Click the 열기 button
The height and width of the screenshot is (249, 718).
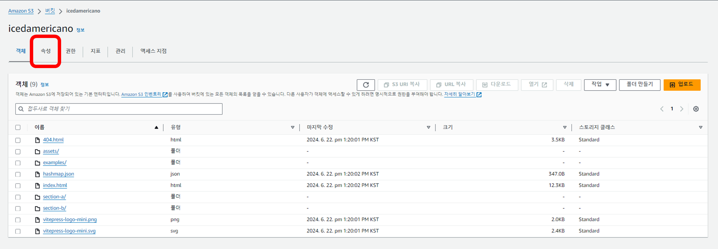[537, 85]
